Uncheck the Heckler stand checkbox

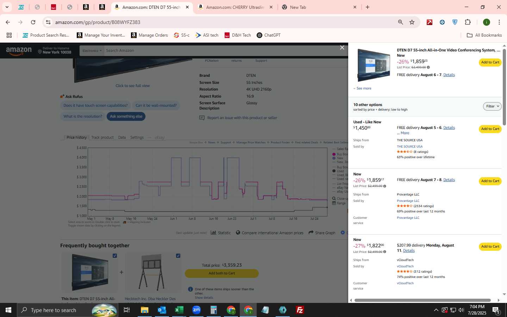click(x=178, y=256)
